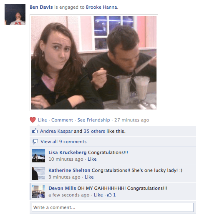Like the engagement post
Viewport: 202px width, 219px height.
(x=43, y=120)
